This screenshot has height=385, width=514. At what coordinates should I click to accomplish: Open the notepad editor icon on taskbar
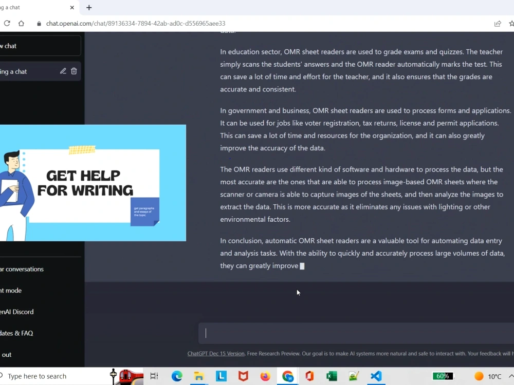[354, 376]
